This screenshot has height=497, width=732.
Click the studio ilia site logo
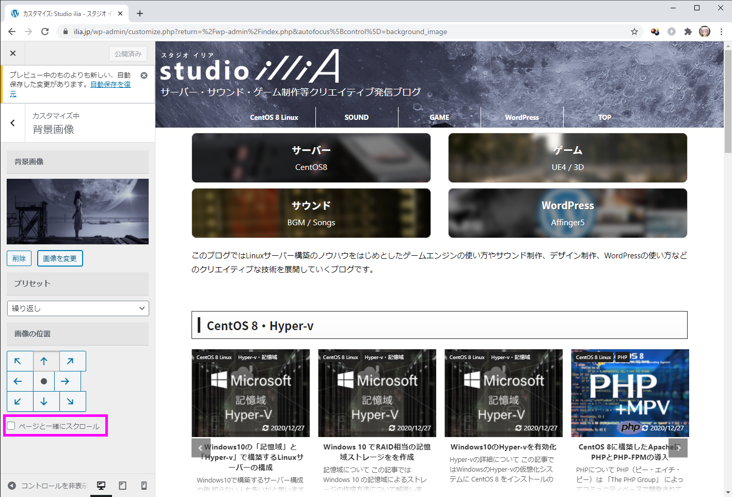250,67
